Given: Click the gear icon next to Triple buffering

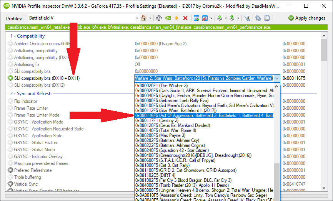Looking at the screenshot, I should [10, 177].
